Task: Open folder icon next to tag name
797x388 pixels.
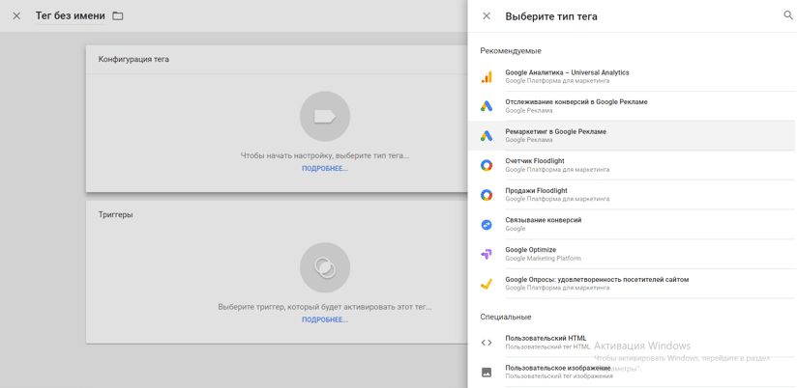Action: (x=118, y=16)
